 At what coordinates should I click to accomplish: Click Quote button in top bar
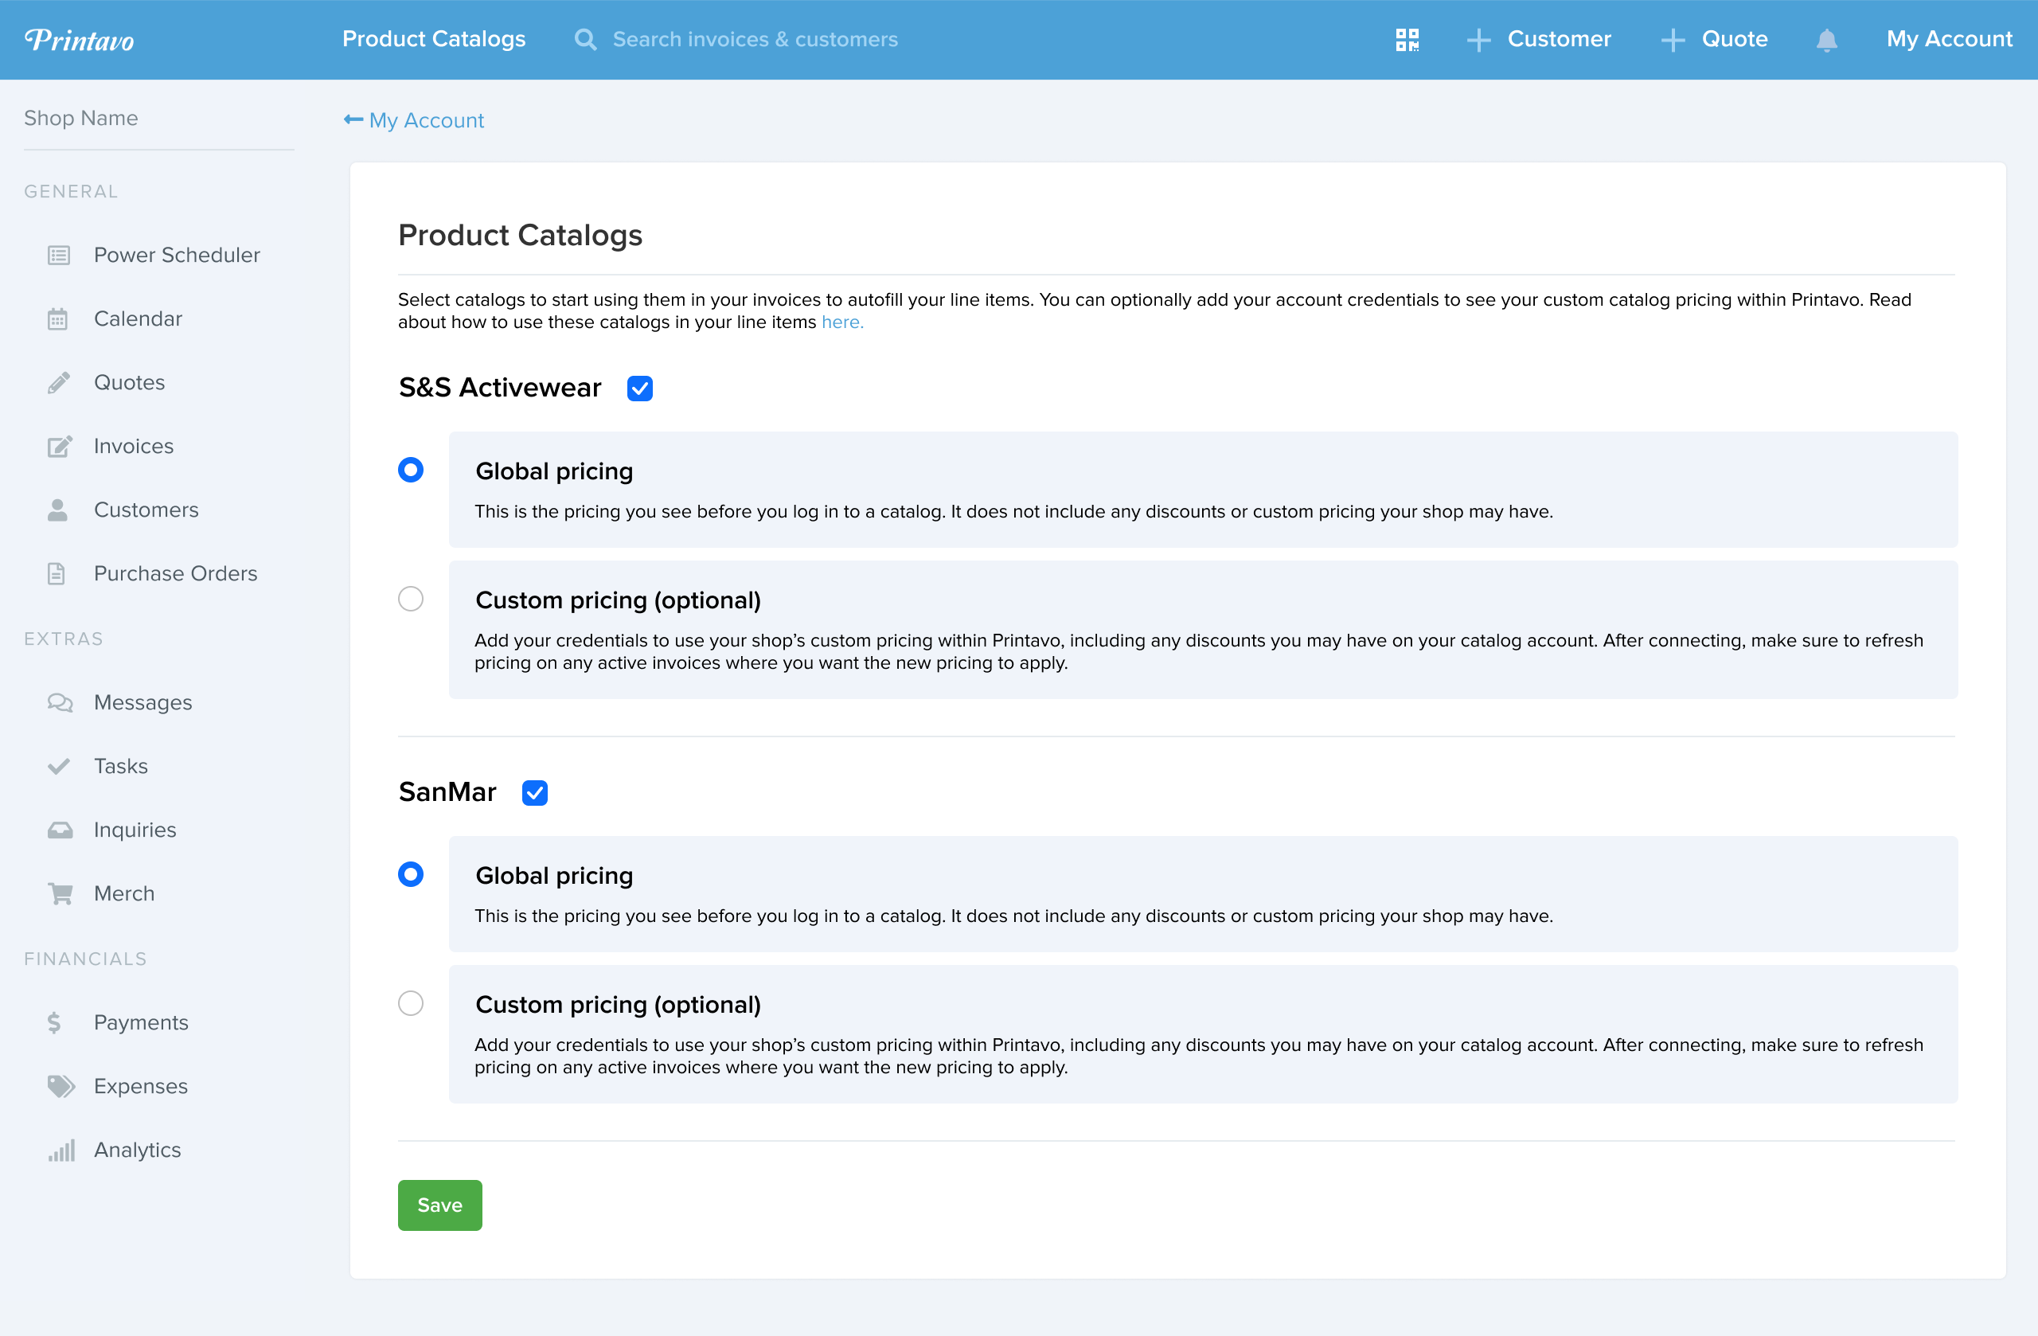pyautogui.click(x=1734, y=39)
